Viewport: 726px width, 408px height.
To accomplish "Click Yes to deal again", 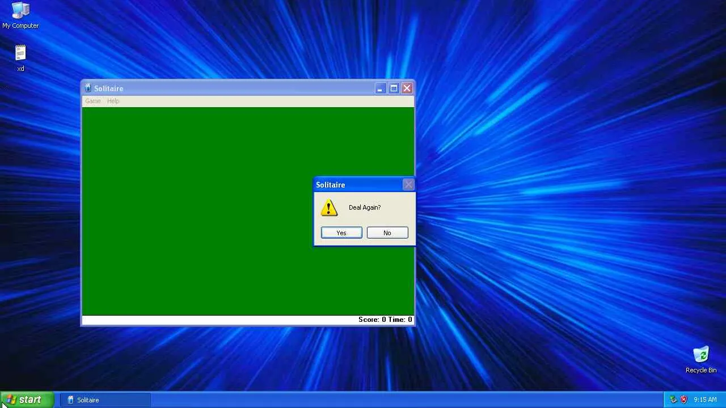I will (341, 233).
